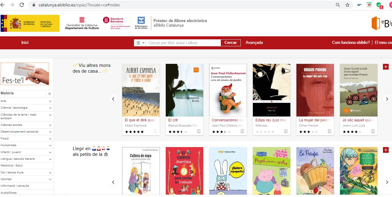This screenshot has height=197, width=392.
Task: Expand the Infantil i juvenil category
Action: pos(50,152)
